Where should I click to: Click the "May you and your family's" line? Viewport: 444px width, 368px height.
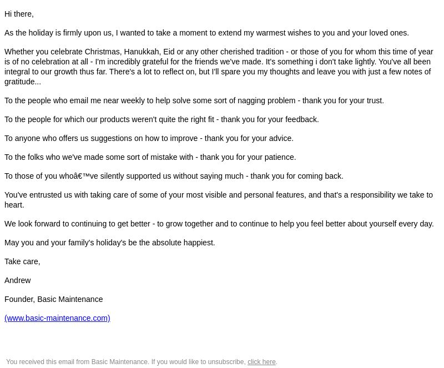(x=109, y=243)
